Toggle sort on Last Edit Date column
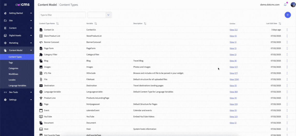The image size is (296, 136). [x=280, y=24]
